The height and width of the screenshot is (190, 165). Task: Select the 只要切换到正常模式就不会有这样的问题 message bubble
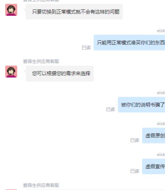[74, 12]
